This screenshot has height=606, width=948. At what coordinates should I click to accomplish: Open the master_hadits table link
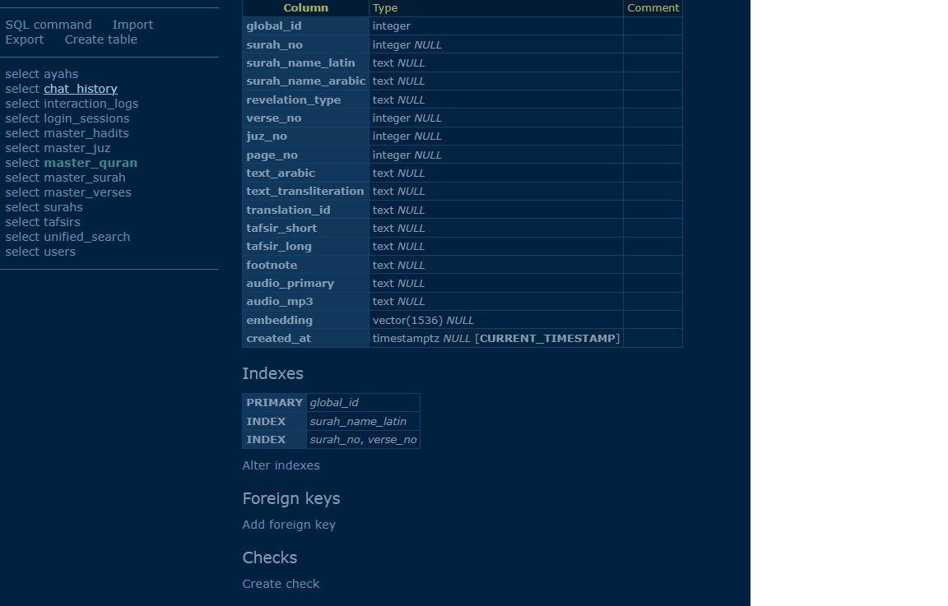click(x=86, y=133)
